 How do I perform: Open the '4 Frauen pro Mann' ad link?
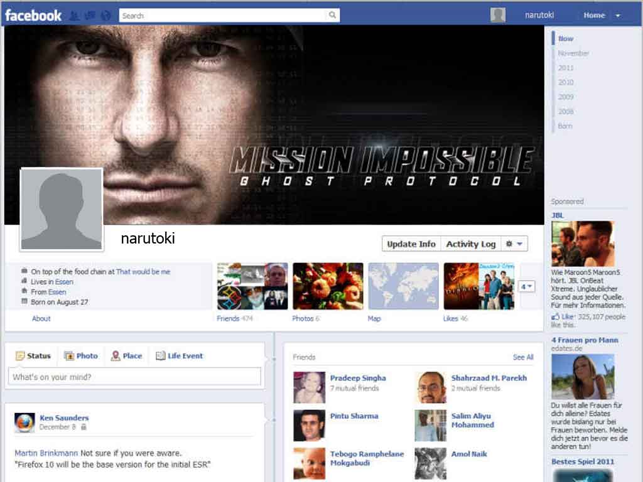point(585,340)
